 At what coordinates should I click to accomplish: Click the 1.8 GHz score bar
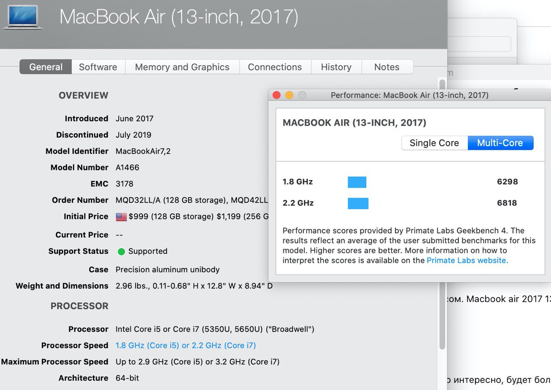(x=357, y=182)
